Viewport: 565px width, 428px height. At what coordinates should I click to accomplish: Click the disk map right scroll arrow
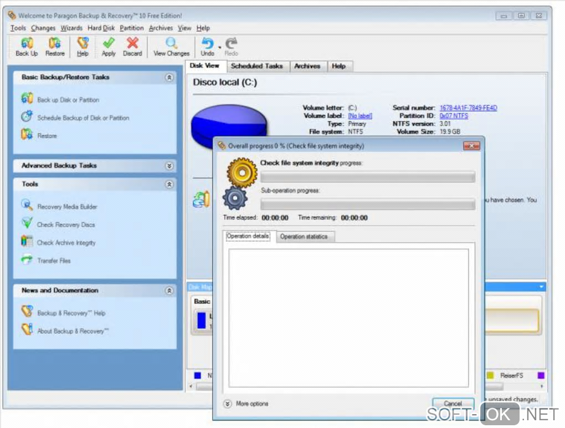click(x=542, y=386)
